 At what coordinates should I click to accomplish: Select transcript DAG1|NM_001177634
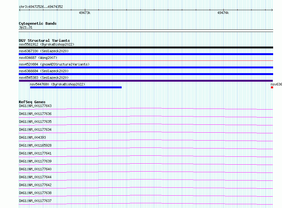(35, 129)
